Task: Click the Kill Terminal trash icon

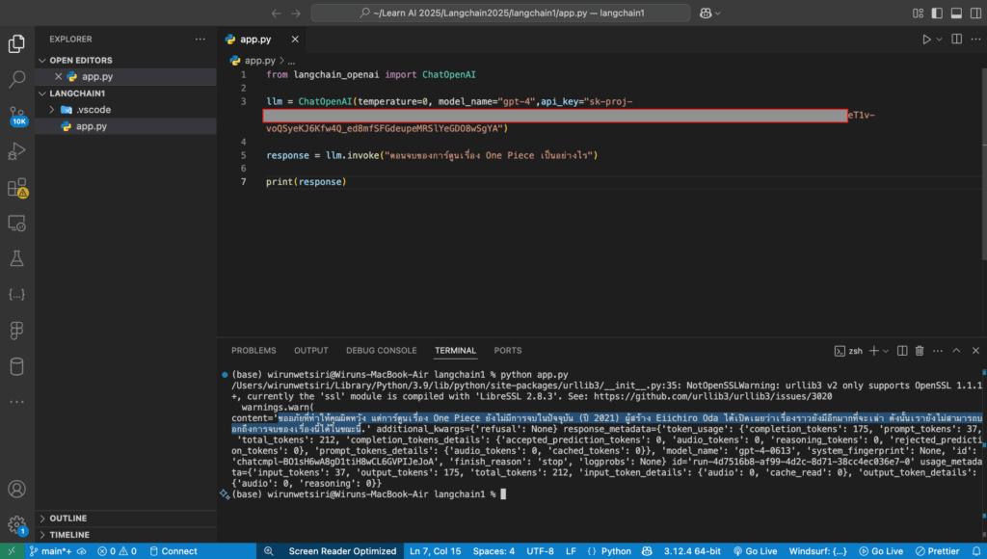Action: (x=920, y=351)
